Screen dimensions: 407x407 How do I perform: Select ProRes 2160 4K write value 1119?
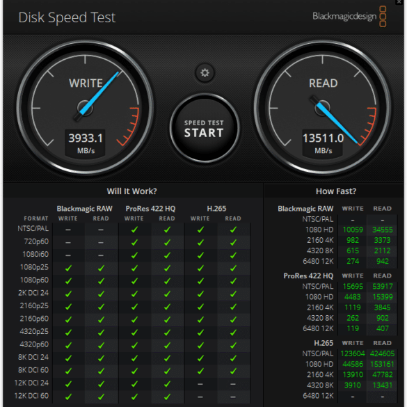pyautogui.click(x=353, y=308)
